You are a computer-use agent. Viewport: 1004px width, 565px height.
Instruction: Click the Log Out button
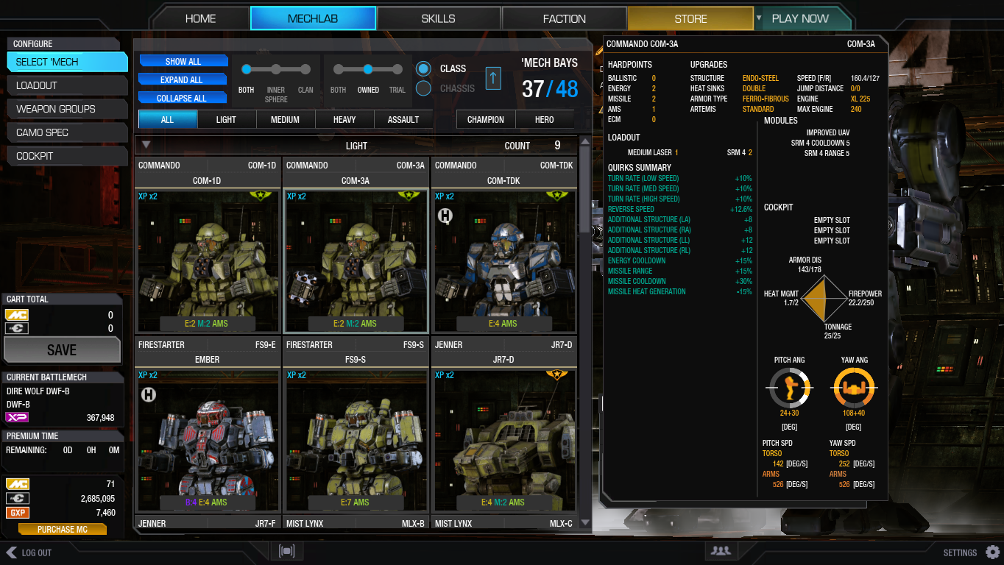pyautogui.click(x=29, y=552)
